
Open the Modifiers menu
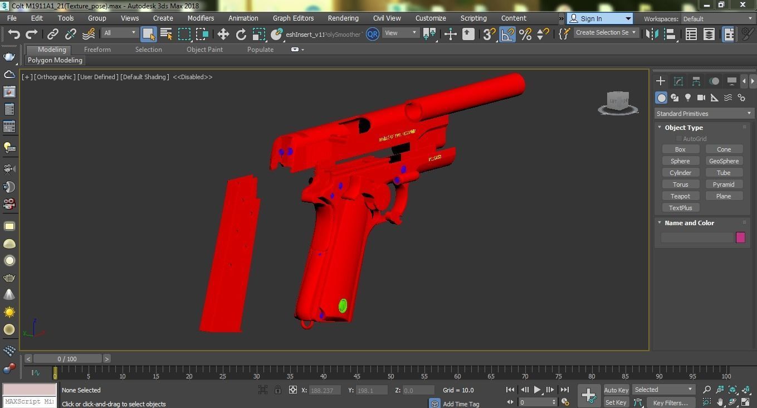tap(201, 18)
